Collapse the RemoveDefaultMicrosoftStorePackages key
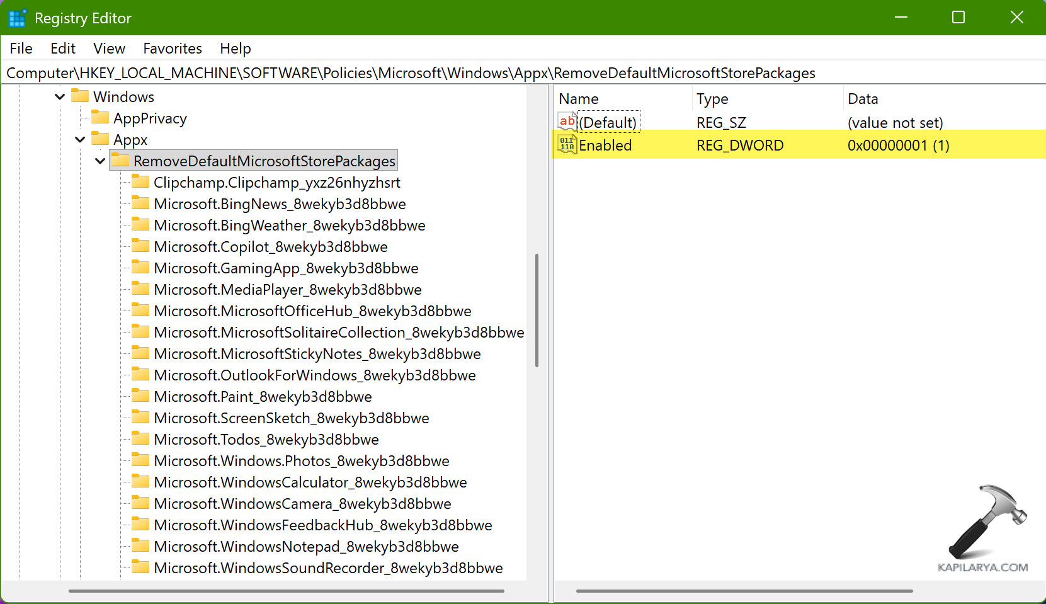The image size is (1046, 604). pos(100,161)
